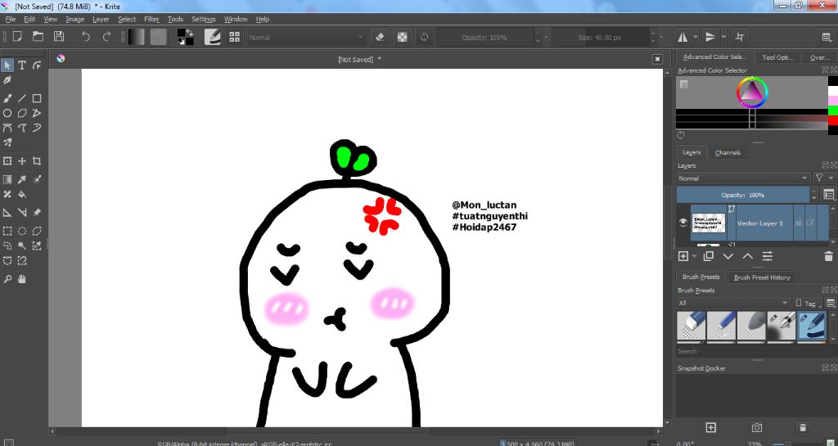Redo the last action
The width and height of the screenshot is (838, 446).
106,37
